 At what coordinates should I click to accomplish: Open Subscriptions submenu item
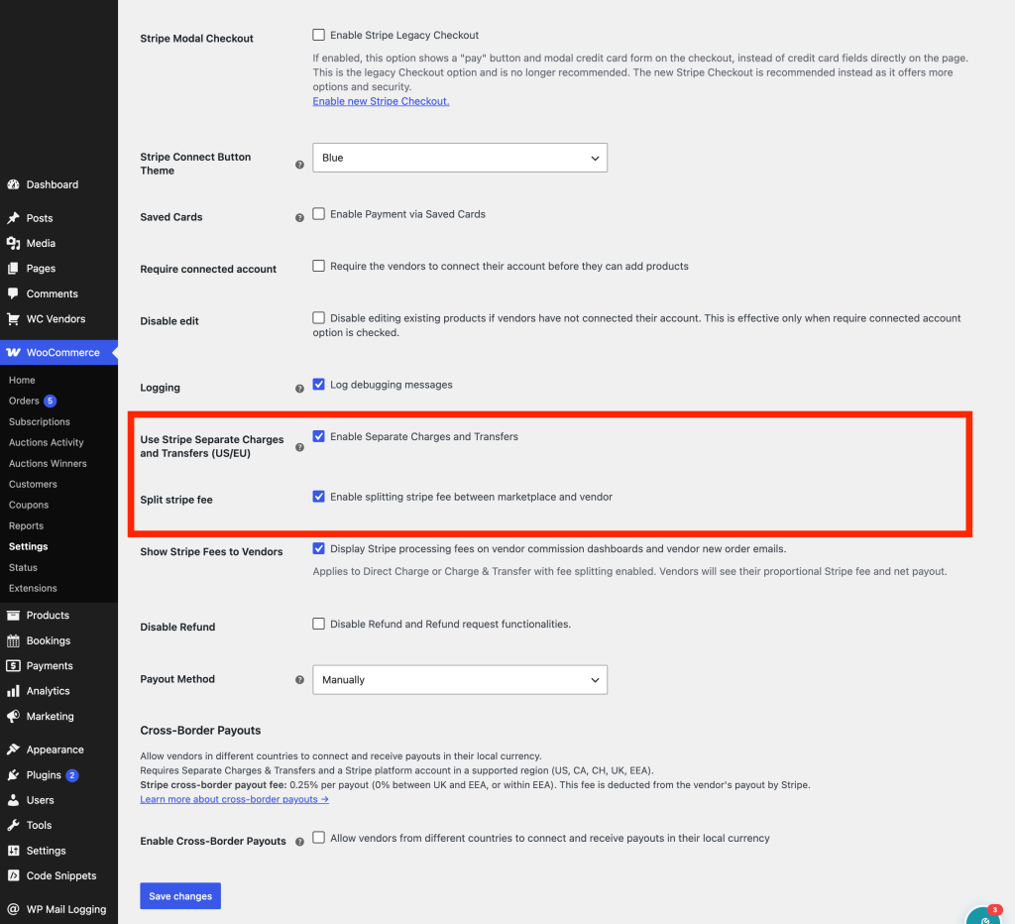[x=40, y=421]
